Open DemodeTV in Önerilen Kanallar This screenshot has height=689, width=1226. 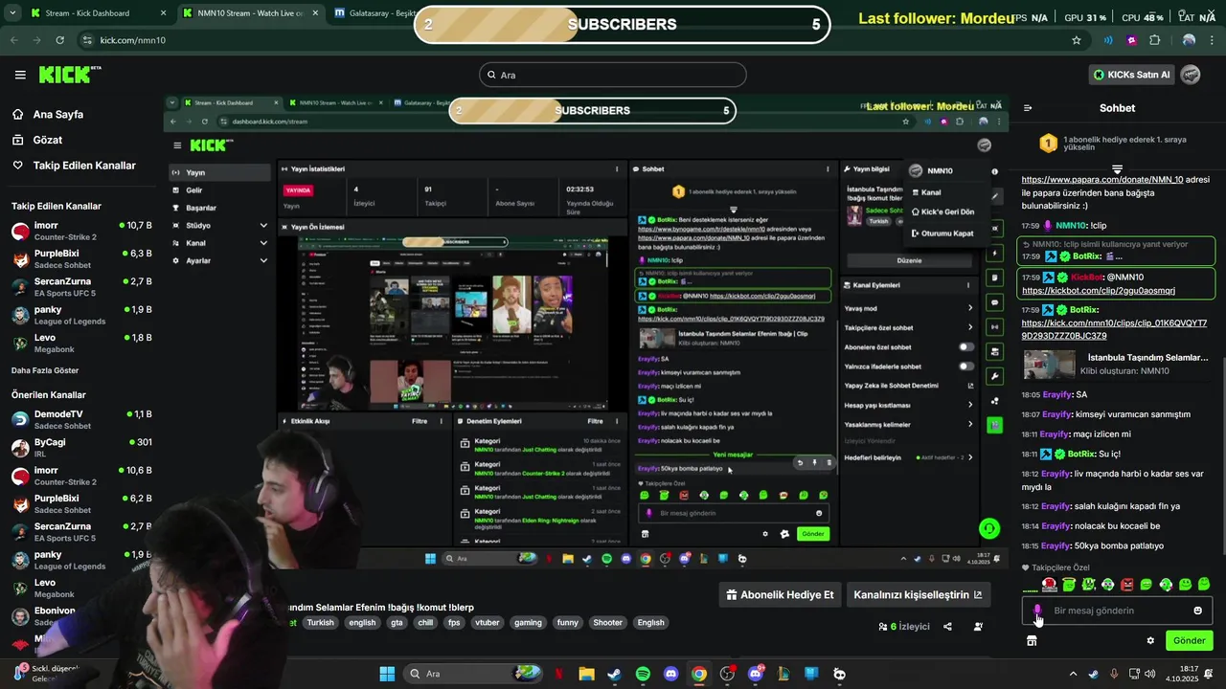click(81, 419)
